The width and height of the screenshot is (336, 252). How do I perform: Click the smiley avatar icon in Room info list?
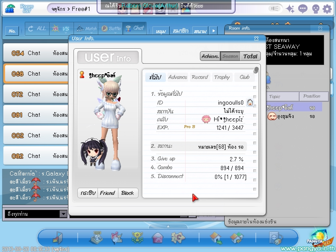pyautogui.click(x=272, y=116)
